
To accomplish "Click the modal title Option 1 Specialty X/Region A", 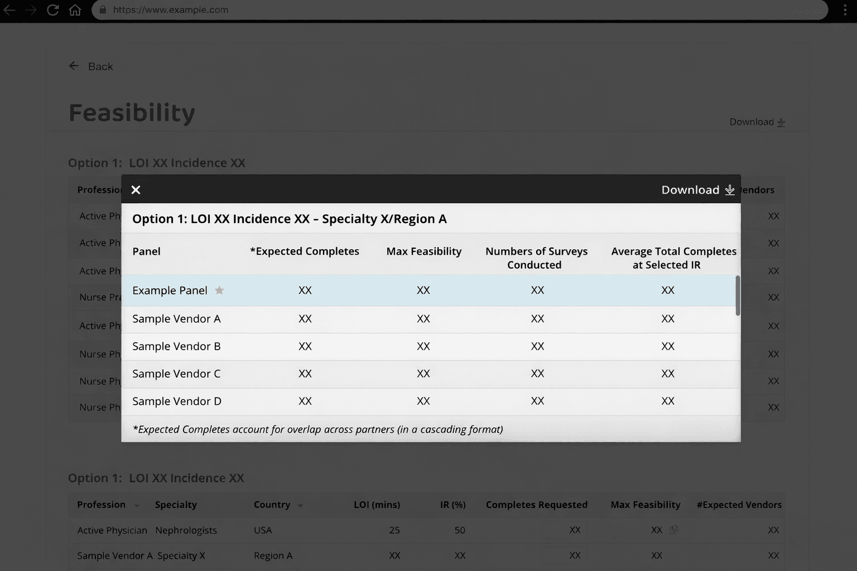I will coord(289,219).
